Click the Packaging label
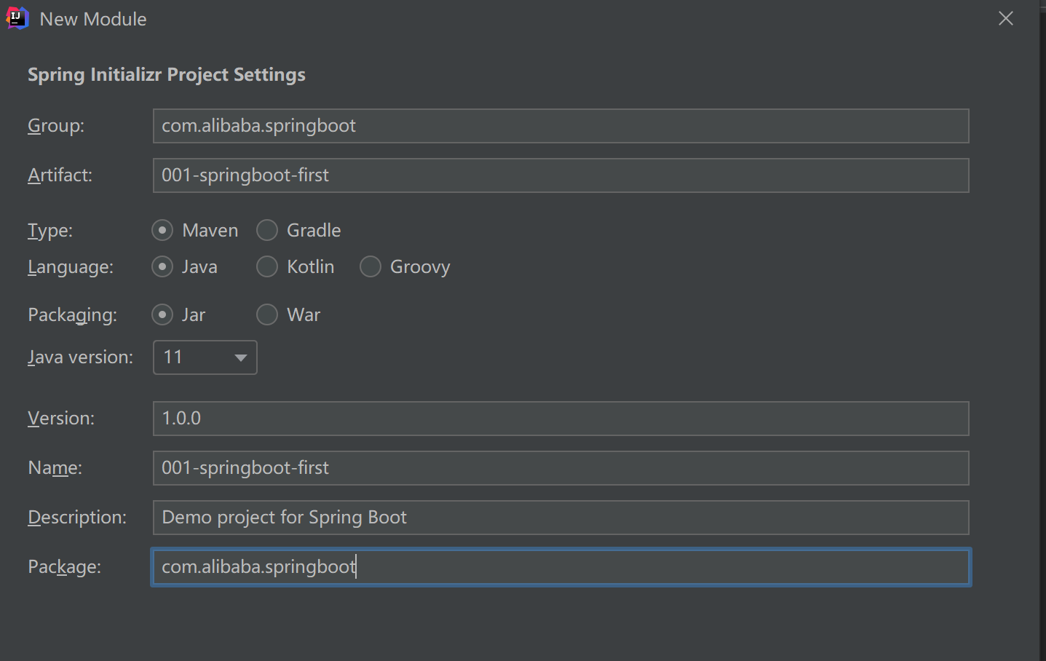 click(72, 315)
